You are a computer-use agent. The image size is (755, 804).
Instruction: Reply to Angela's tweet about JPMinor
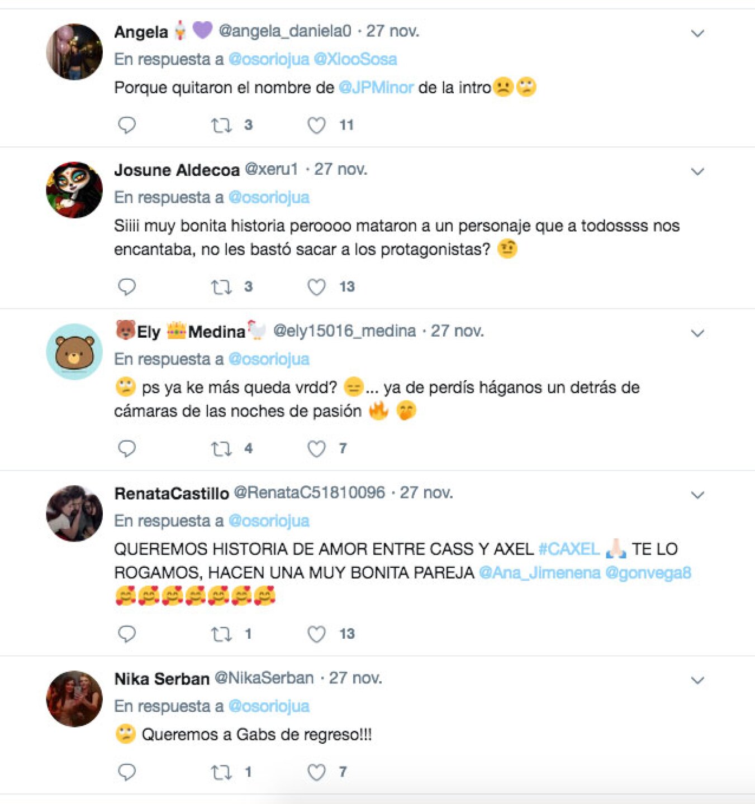[x=127, y=125]
